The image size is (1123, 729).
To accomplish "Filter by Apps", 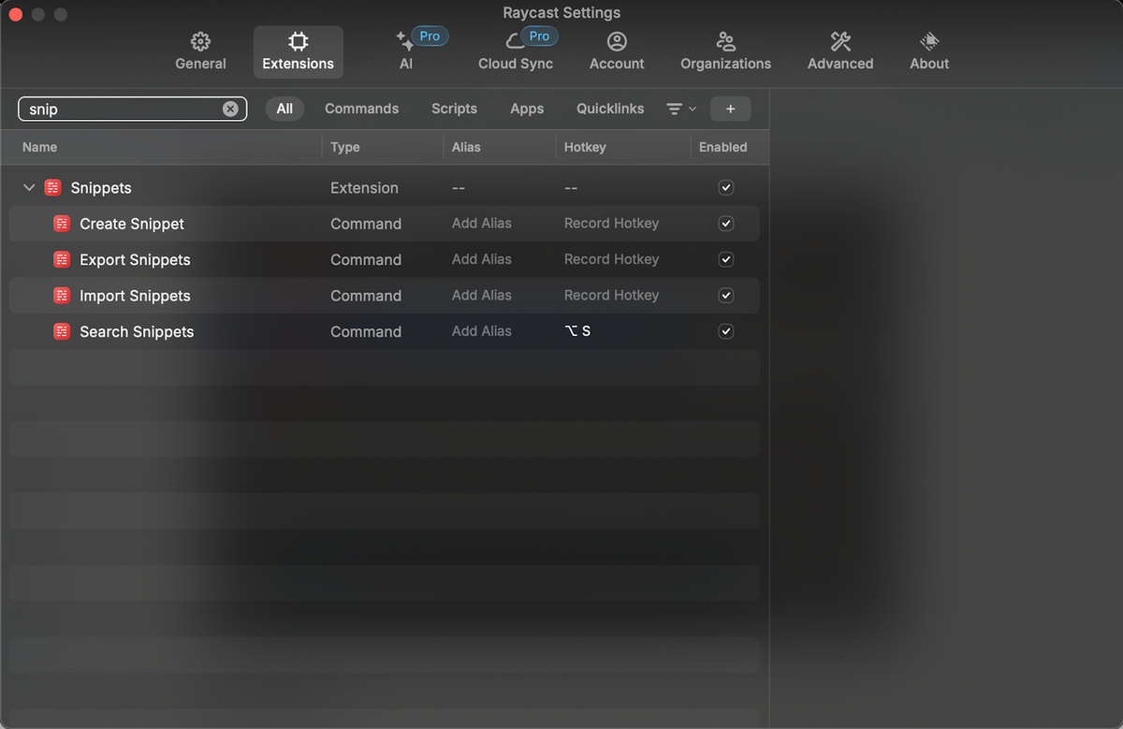I will point(527,109).
